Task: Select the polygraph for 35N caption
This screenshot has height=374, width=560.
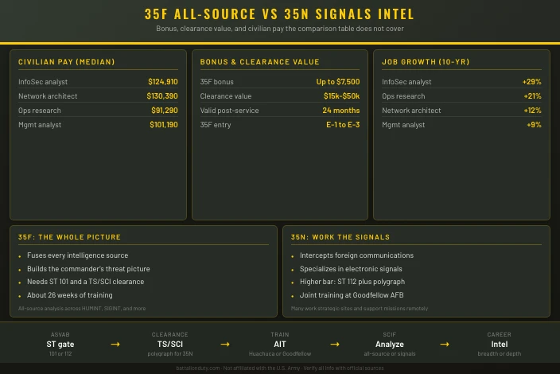Action: (170, 353)
